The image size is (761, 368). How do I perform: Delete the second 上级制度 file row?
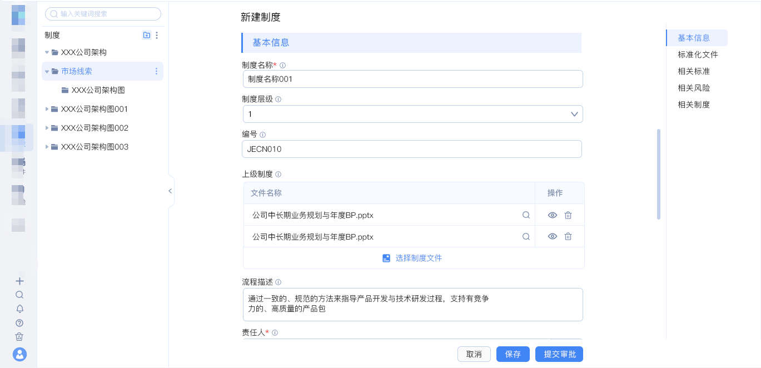click(568, 236)
